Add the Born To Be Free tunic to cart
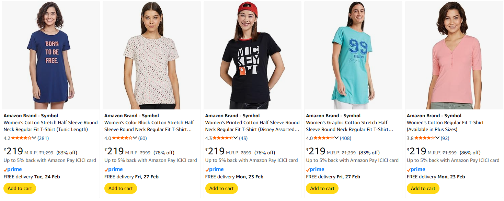Image resolution: width=504 pixels, height=201 pixels. coord(20,188)
